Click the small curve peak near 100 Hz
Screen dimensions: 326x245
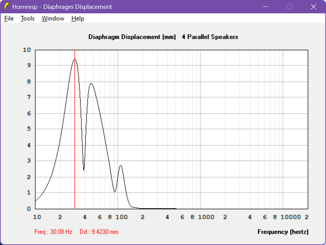[121, 165]
